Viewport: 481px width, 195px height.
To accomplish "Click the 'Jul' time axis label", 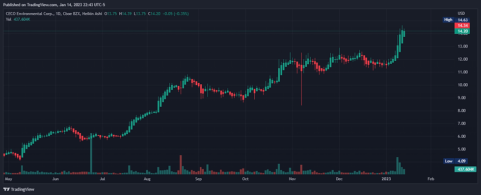I will point(103,179).
